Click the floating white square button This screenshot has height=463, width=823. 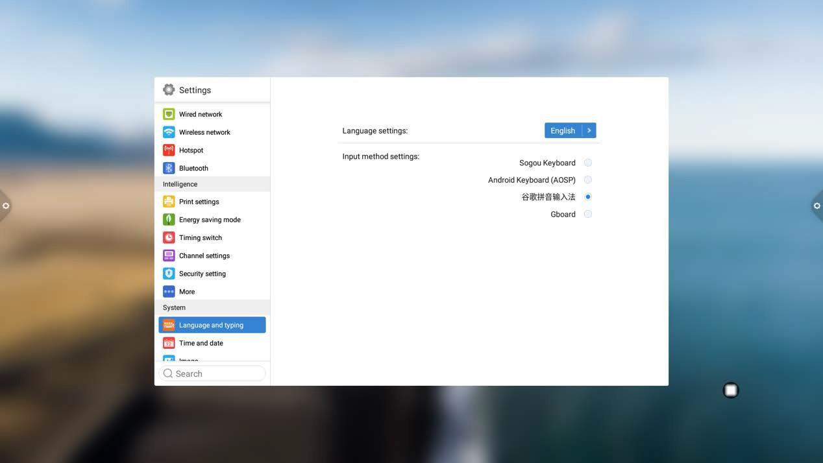pyautogui.click(x=731, y=390)
